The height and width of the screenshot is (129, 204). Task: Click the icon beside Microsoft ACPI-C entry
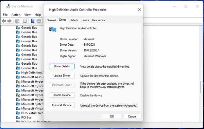(x=18, y=77)
